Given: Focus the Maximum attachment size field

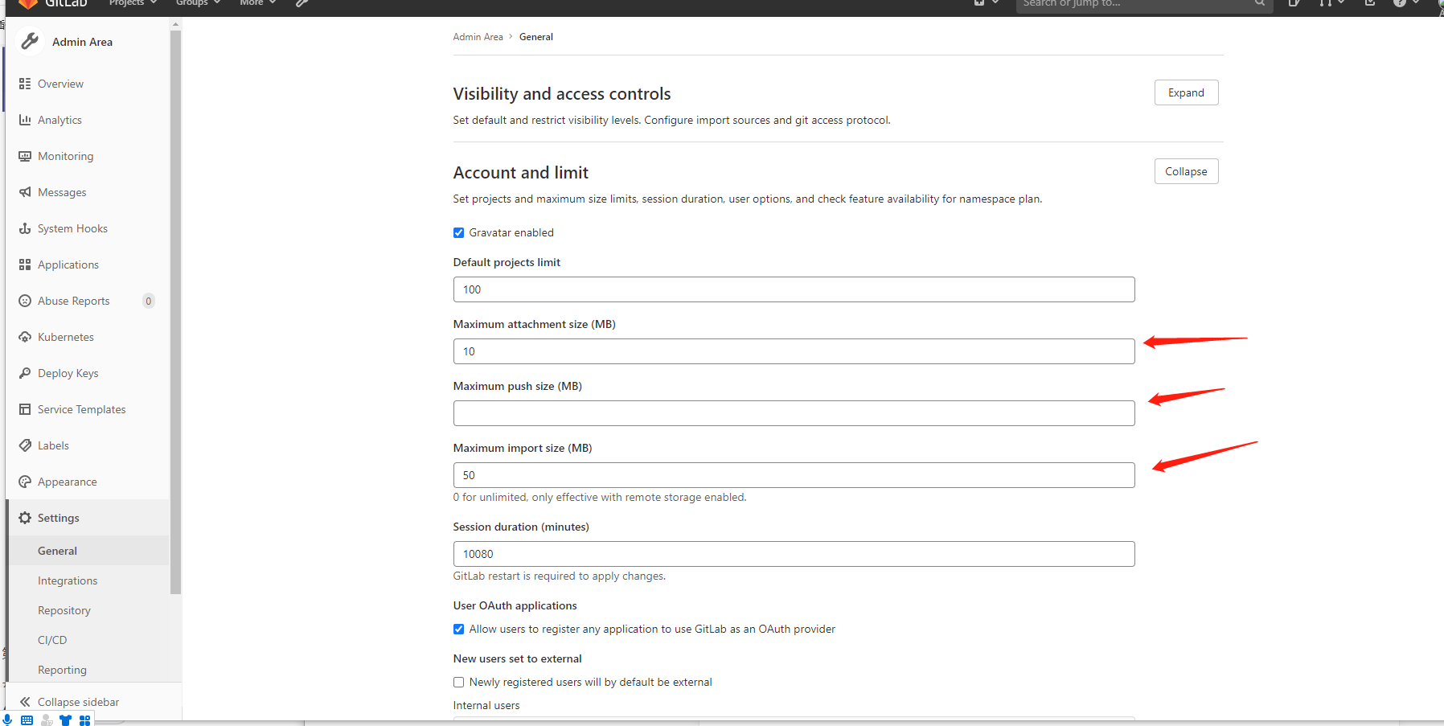Looking at the screenshot, I should coord(794,351).
